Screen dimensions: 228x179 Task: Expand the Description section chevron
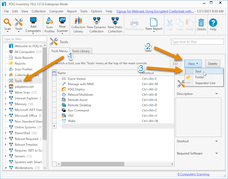[216, 94]
